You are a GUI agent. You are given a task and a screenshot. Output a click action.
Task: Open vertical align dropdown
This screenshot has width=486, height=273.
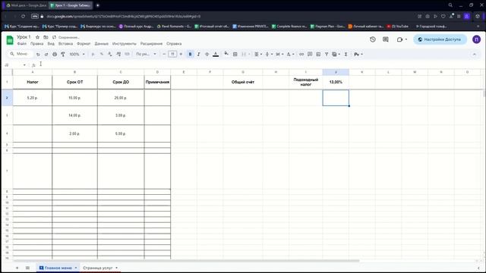pos(269,54)
